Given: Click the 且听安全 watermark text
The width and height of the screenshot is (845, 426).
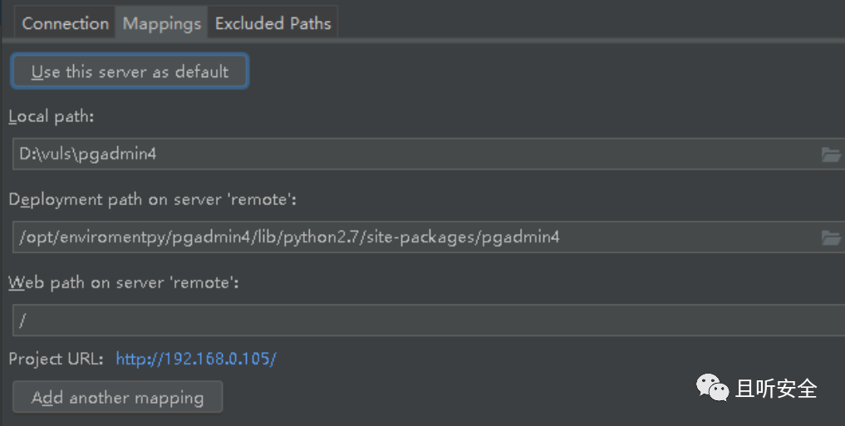Looking at the screenshot, I should [776, 389].
